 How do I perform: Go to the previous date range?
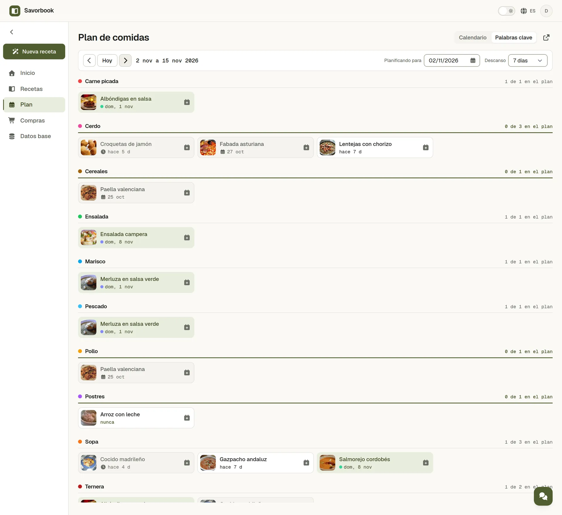click(x=89, y=61)
